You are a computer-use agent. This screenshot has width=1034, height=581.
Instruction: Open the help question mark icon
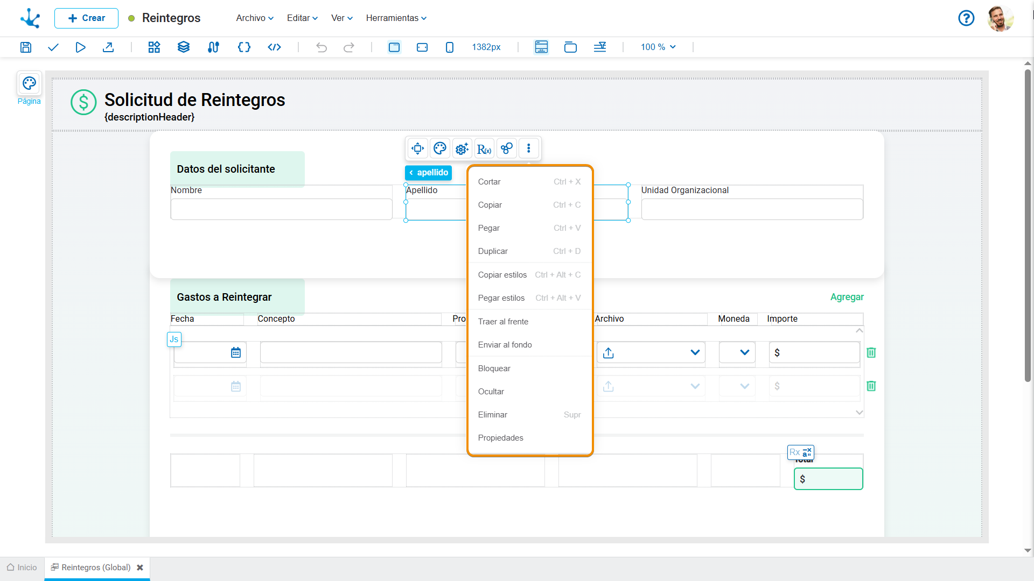(966, 18)
